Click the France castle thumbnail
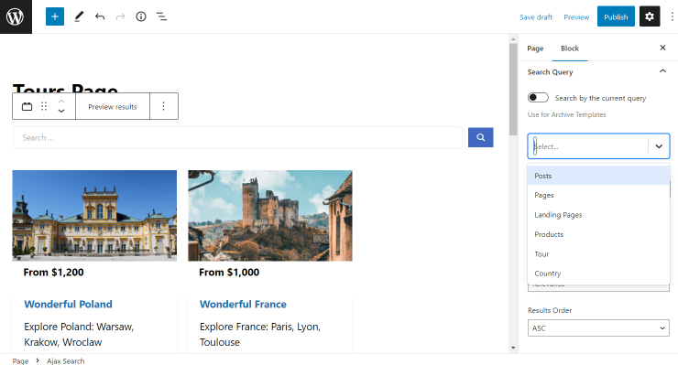The image size is (678, 365). click(x=270, y=216)
